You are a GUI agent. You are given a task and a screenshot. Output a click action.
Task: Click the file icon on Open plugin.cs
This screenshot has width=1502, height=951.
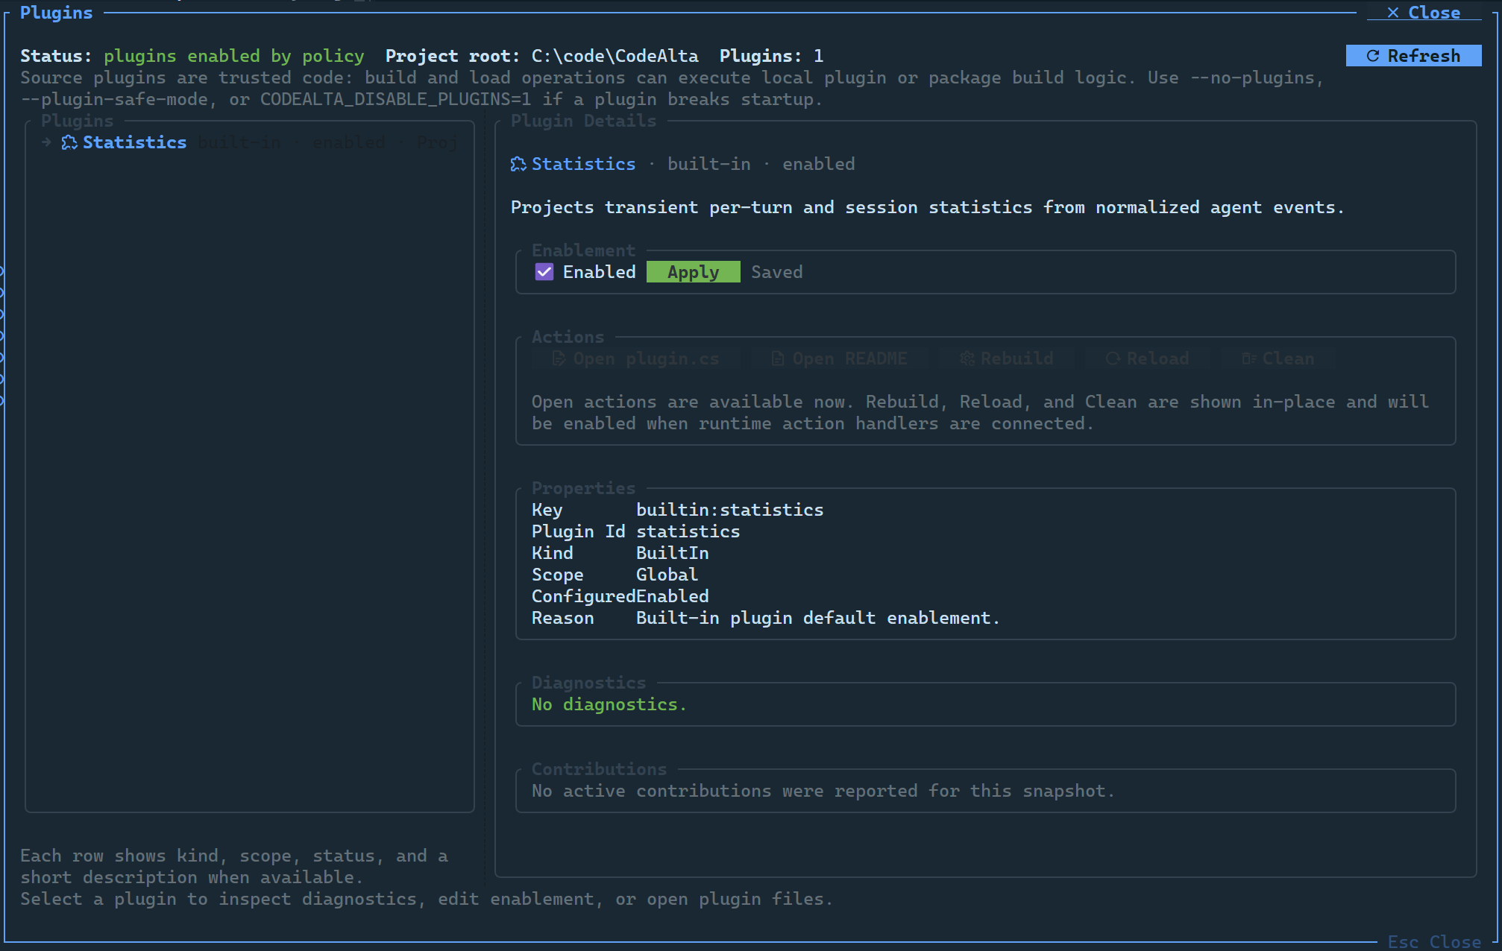559,358
